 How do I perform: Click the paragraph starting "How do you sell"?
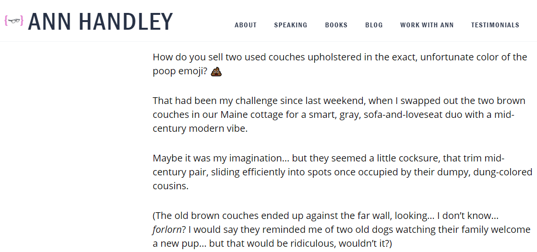click(340, 64)
